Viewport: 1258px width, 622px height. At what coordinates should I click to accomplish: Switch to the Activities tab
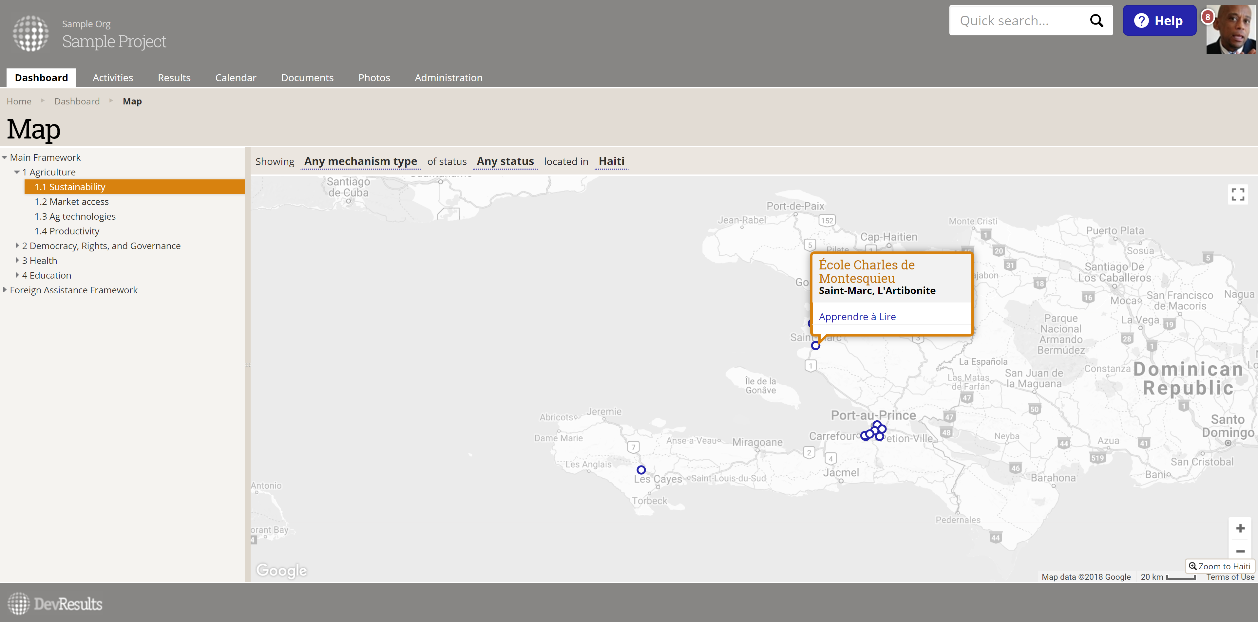pos(113,78)
